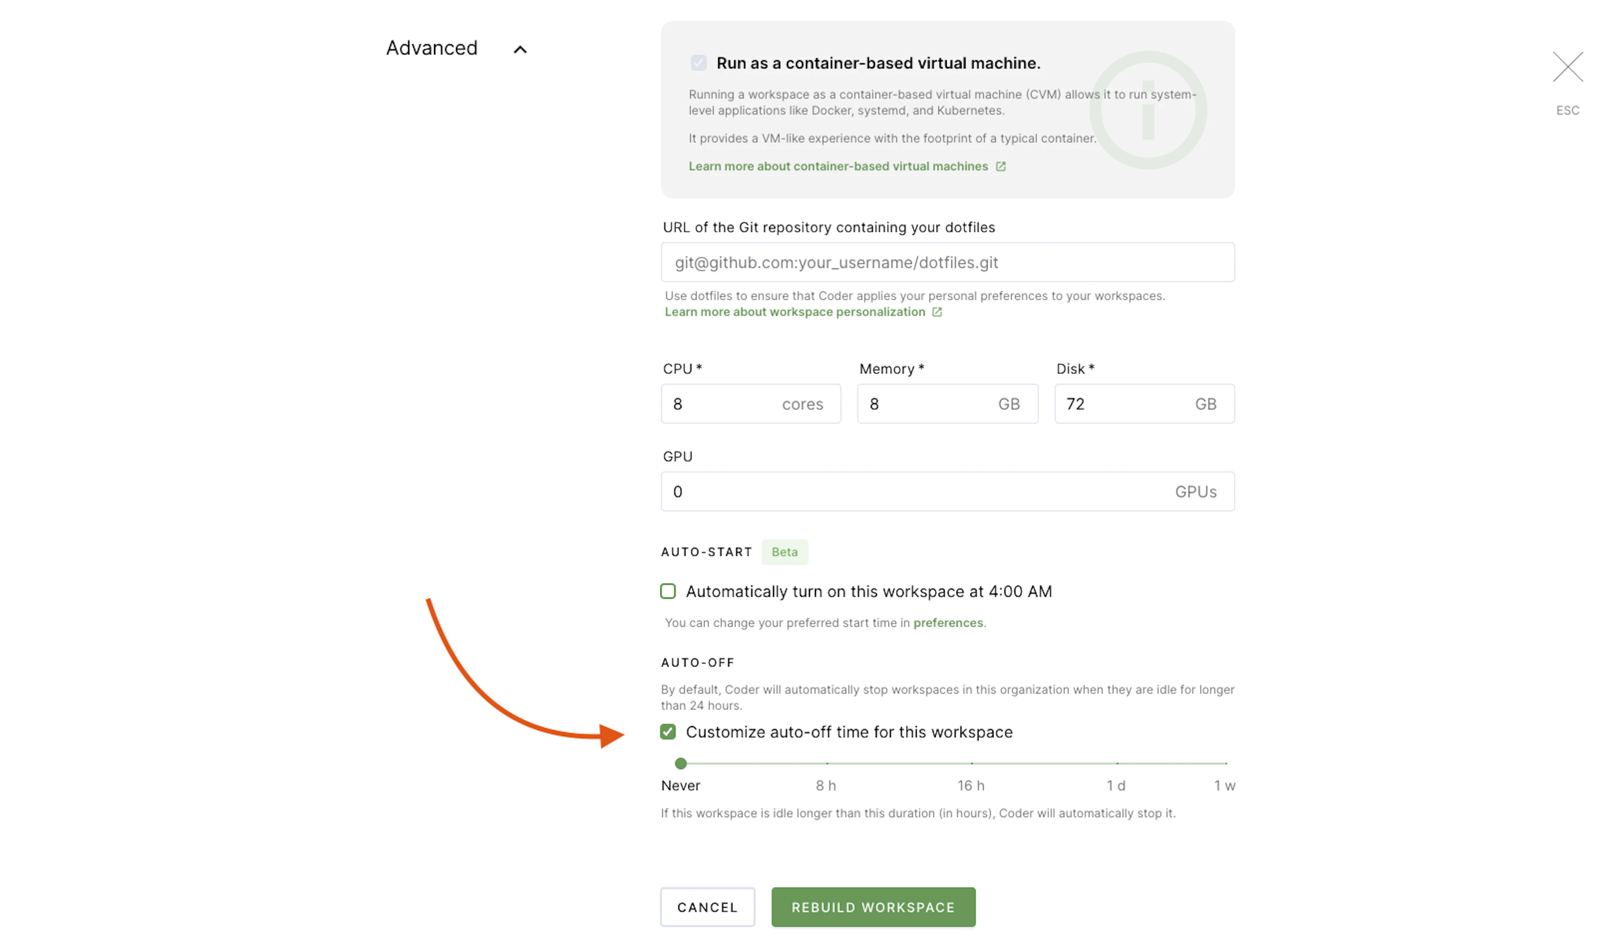This screenshot has width=1623, height=945.
Task: Click the Rebuild Workspace button
Action: 873,907
